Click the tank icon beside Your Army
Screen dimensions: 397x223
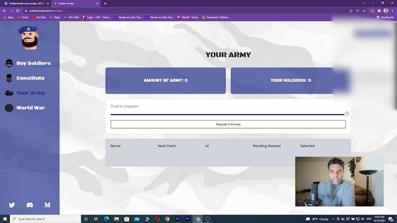point(9,93)
